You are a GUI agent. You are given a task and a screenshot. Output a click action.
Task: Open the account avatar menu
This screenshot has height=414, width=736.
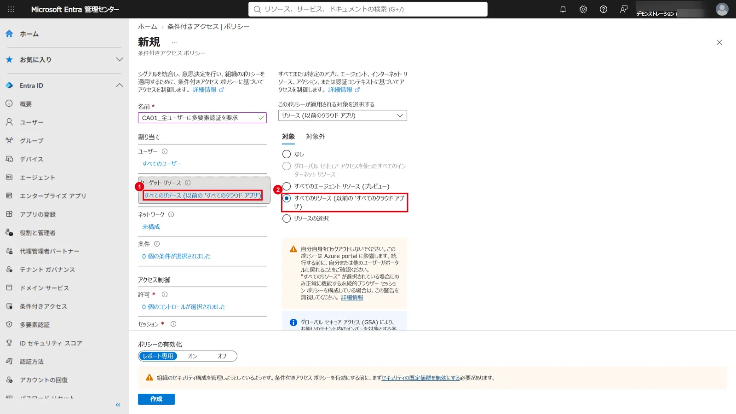point(722,9)
